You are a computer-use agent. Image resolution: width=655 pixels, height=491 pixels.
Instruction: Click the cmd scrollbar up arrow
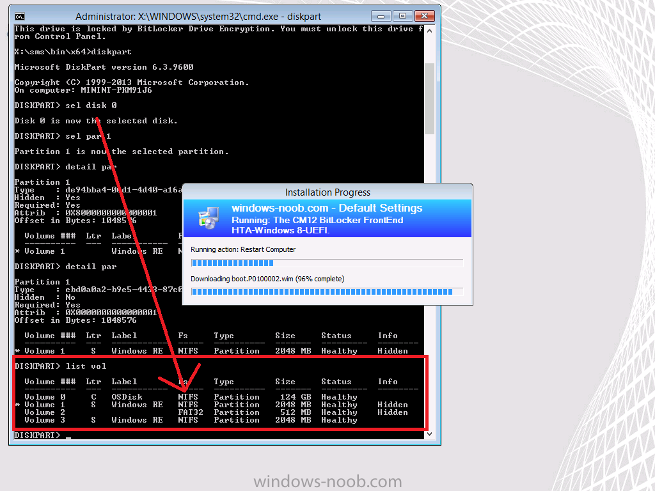tap(429, 31)
